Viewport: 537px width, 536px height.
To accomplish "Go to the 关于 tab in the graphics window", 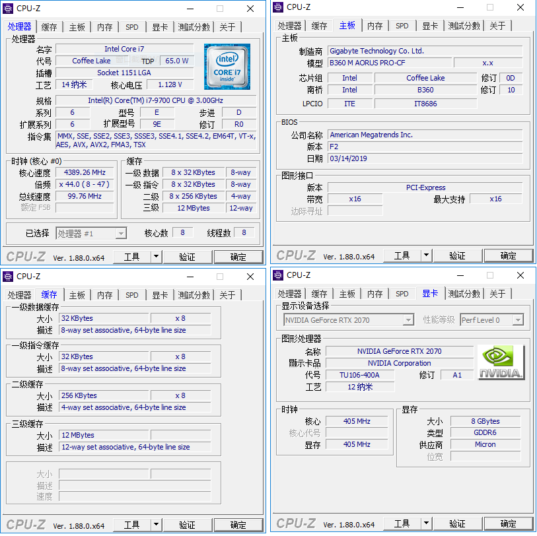I will 497,294.
